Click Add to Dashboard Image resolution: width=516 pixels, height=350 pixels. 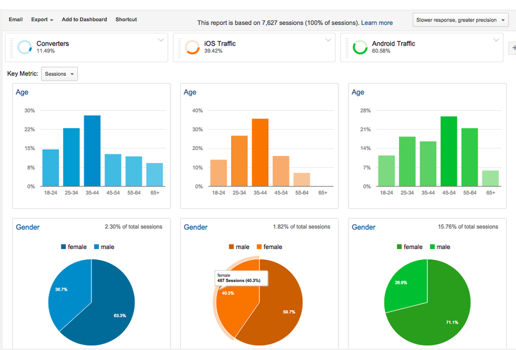[x=84, y=20]
